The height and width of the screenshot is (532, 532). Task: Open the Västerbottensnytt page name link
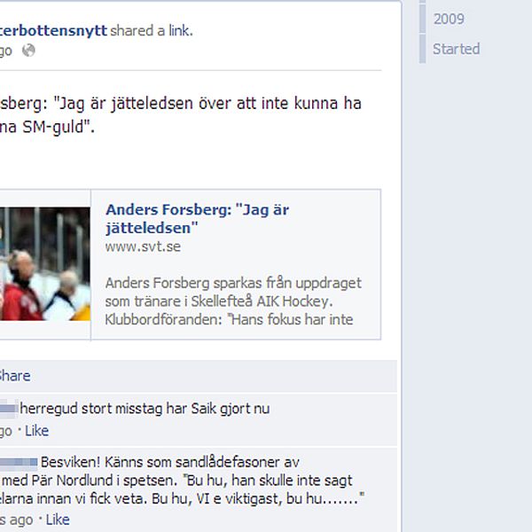53,30
